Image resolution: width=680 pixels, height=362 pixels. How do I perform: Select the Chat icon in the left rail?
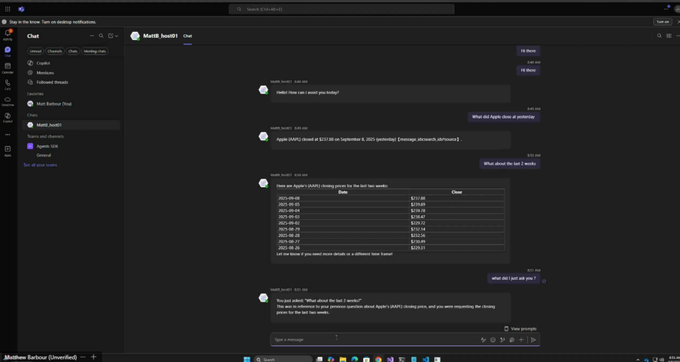click(x=8, y=51)
